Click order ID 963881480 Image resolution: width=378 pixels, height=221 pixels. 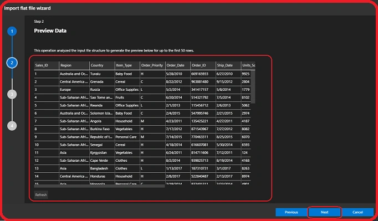point(203,82)
